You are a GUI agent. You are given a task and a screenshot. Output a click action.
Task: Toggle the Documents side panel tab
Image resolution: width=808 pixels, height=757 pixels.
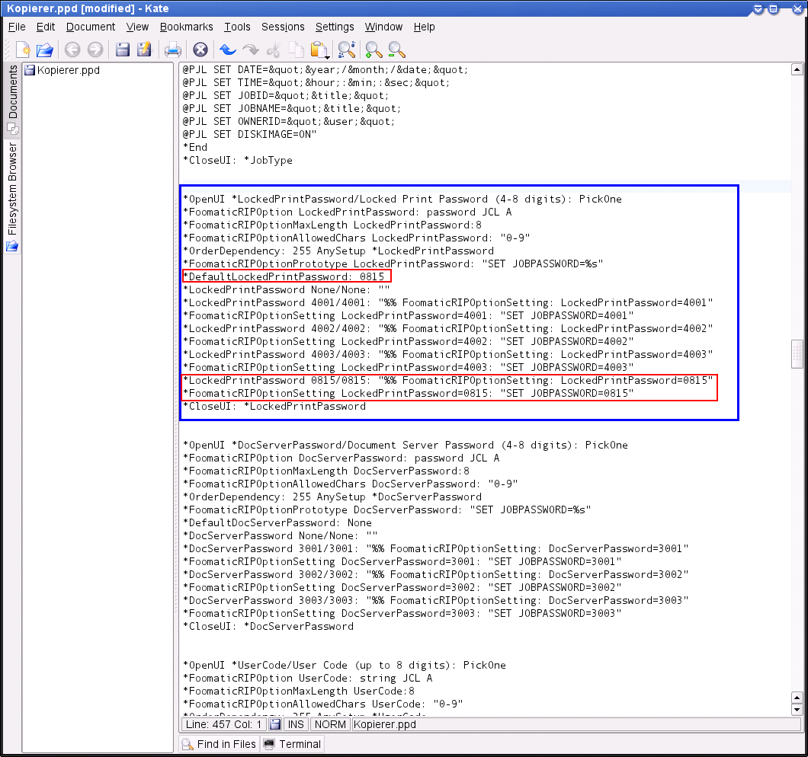[x=13, y=99]
